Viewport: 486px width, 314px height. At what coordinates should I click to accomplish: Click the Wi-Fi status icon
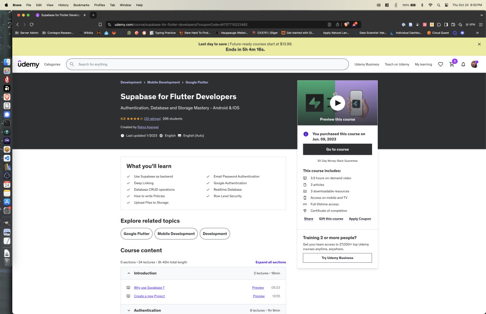[430, 5]
